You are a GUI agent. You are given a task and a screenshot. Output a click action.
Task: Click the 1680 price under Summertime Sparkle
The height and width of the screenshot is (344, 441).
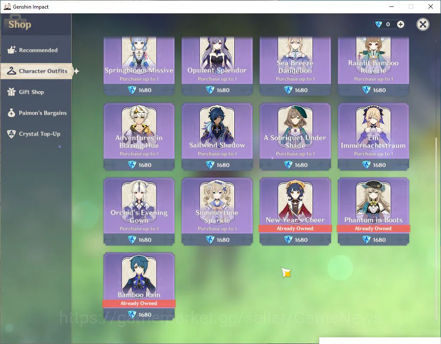click(223, 240)
